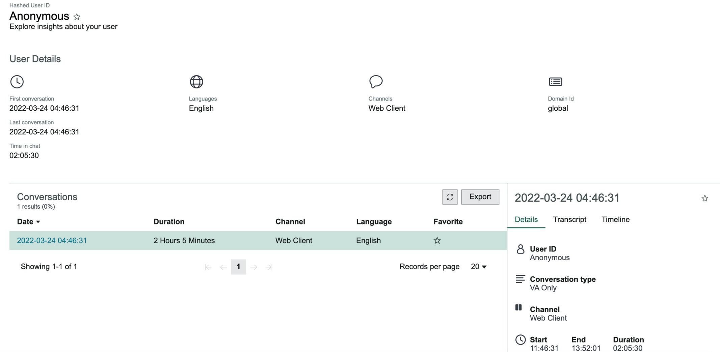Click the clock icon beside Start time
Image resolution: width=720 pixels, height=352 pixels.
coord(521,340)
